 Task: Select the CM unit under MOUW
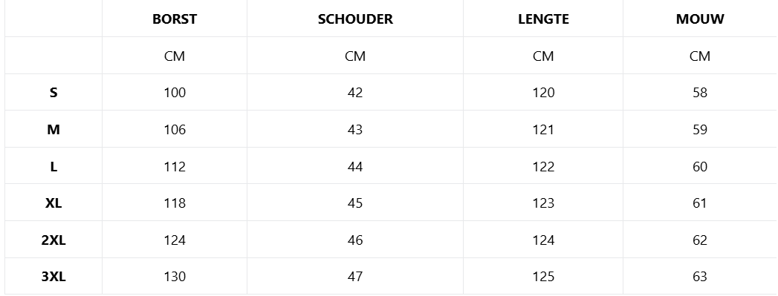699,56
